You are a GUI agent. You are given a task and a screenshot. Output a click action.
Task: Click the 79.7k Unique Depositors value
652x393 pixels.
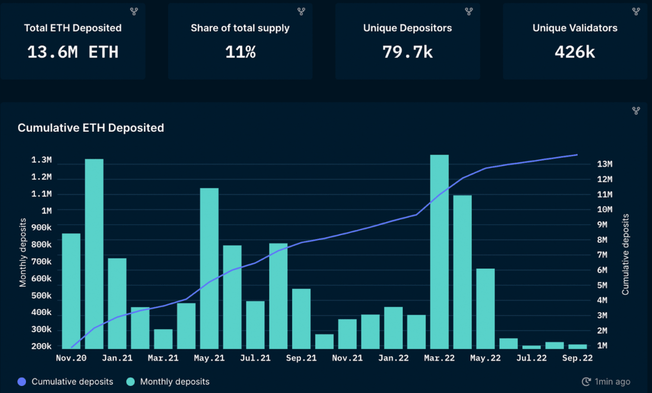[x=407, y=52]
